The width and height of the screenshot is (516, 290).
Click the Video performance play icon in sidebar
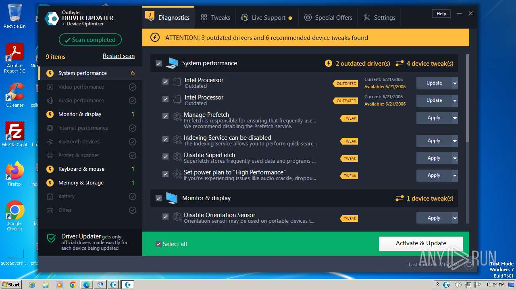coord(50,87)
